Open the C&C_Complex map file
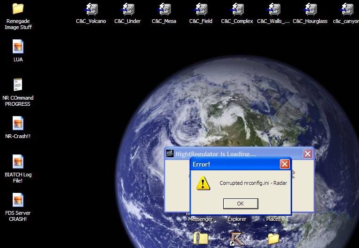 point(237,9)
